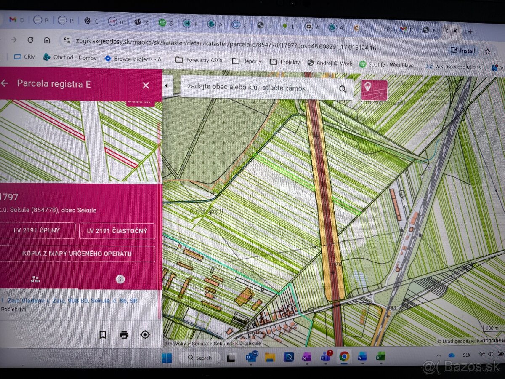The image size is (505, 379).
Task: Bookmark this page with the star icon
Action: tap(487, 51)
